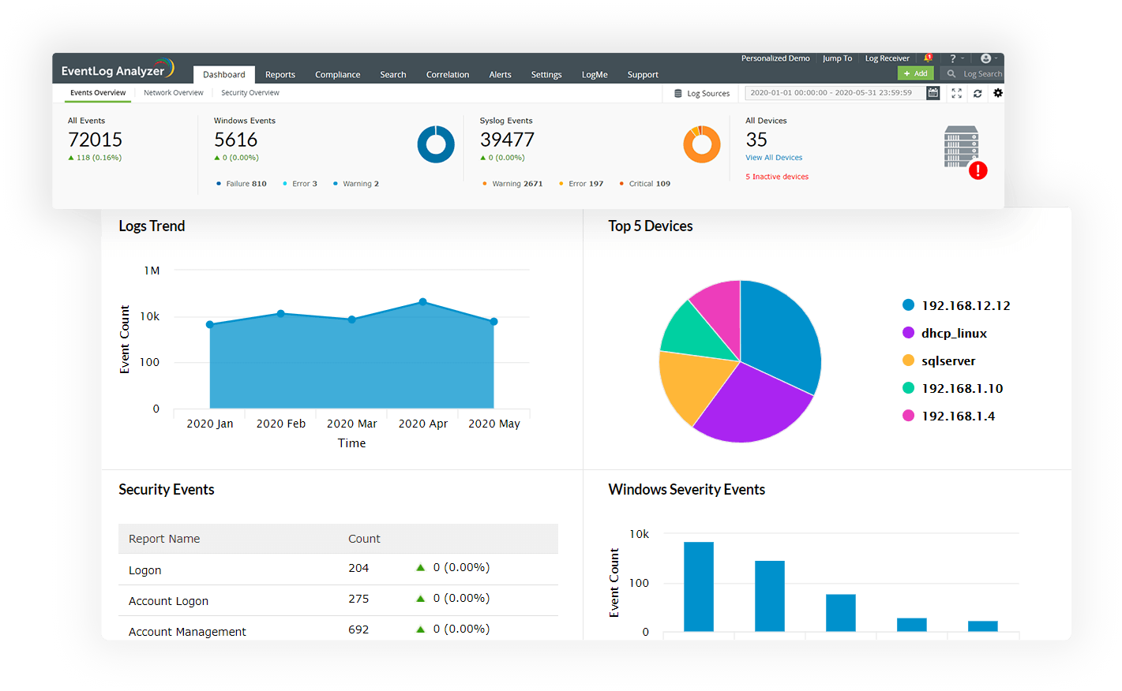
Task: Click the View All Devices link
Action: (774, 158)
